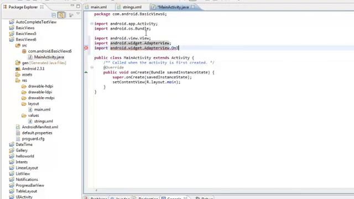Click the res folder icon
Viewport: 354px width, 199px height.
click(x=18, y=80)
